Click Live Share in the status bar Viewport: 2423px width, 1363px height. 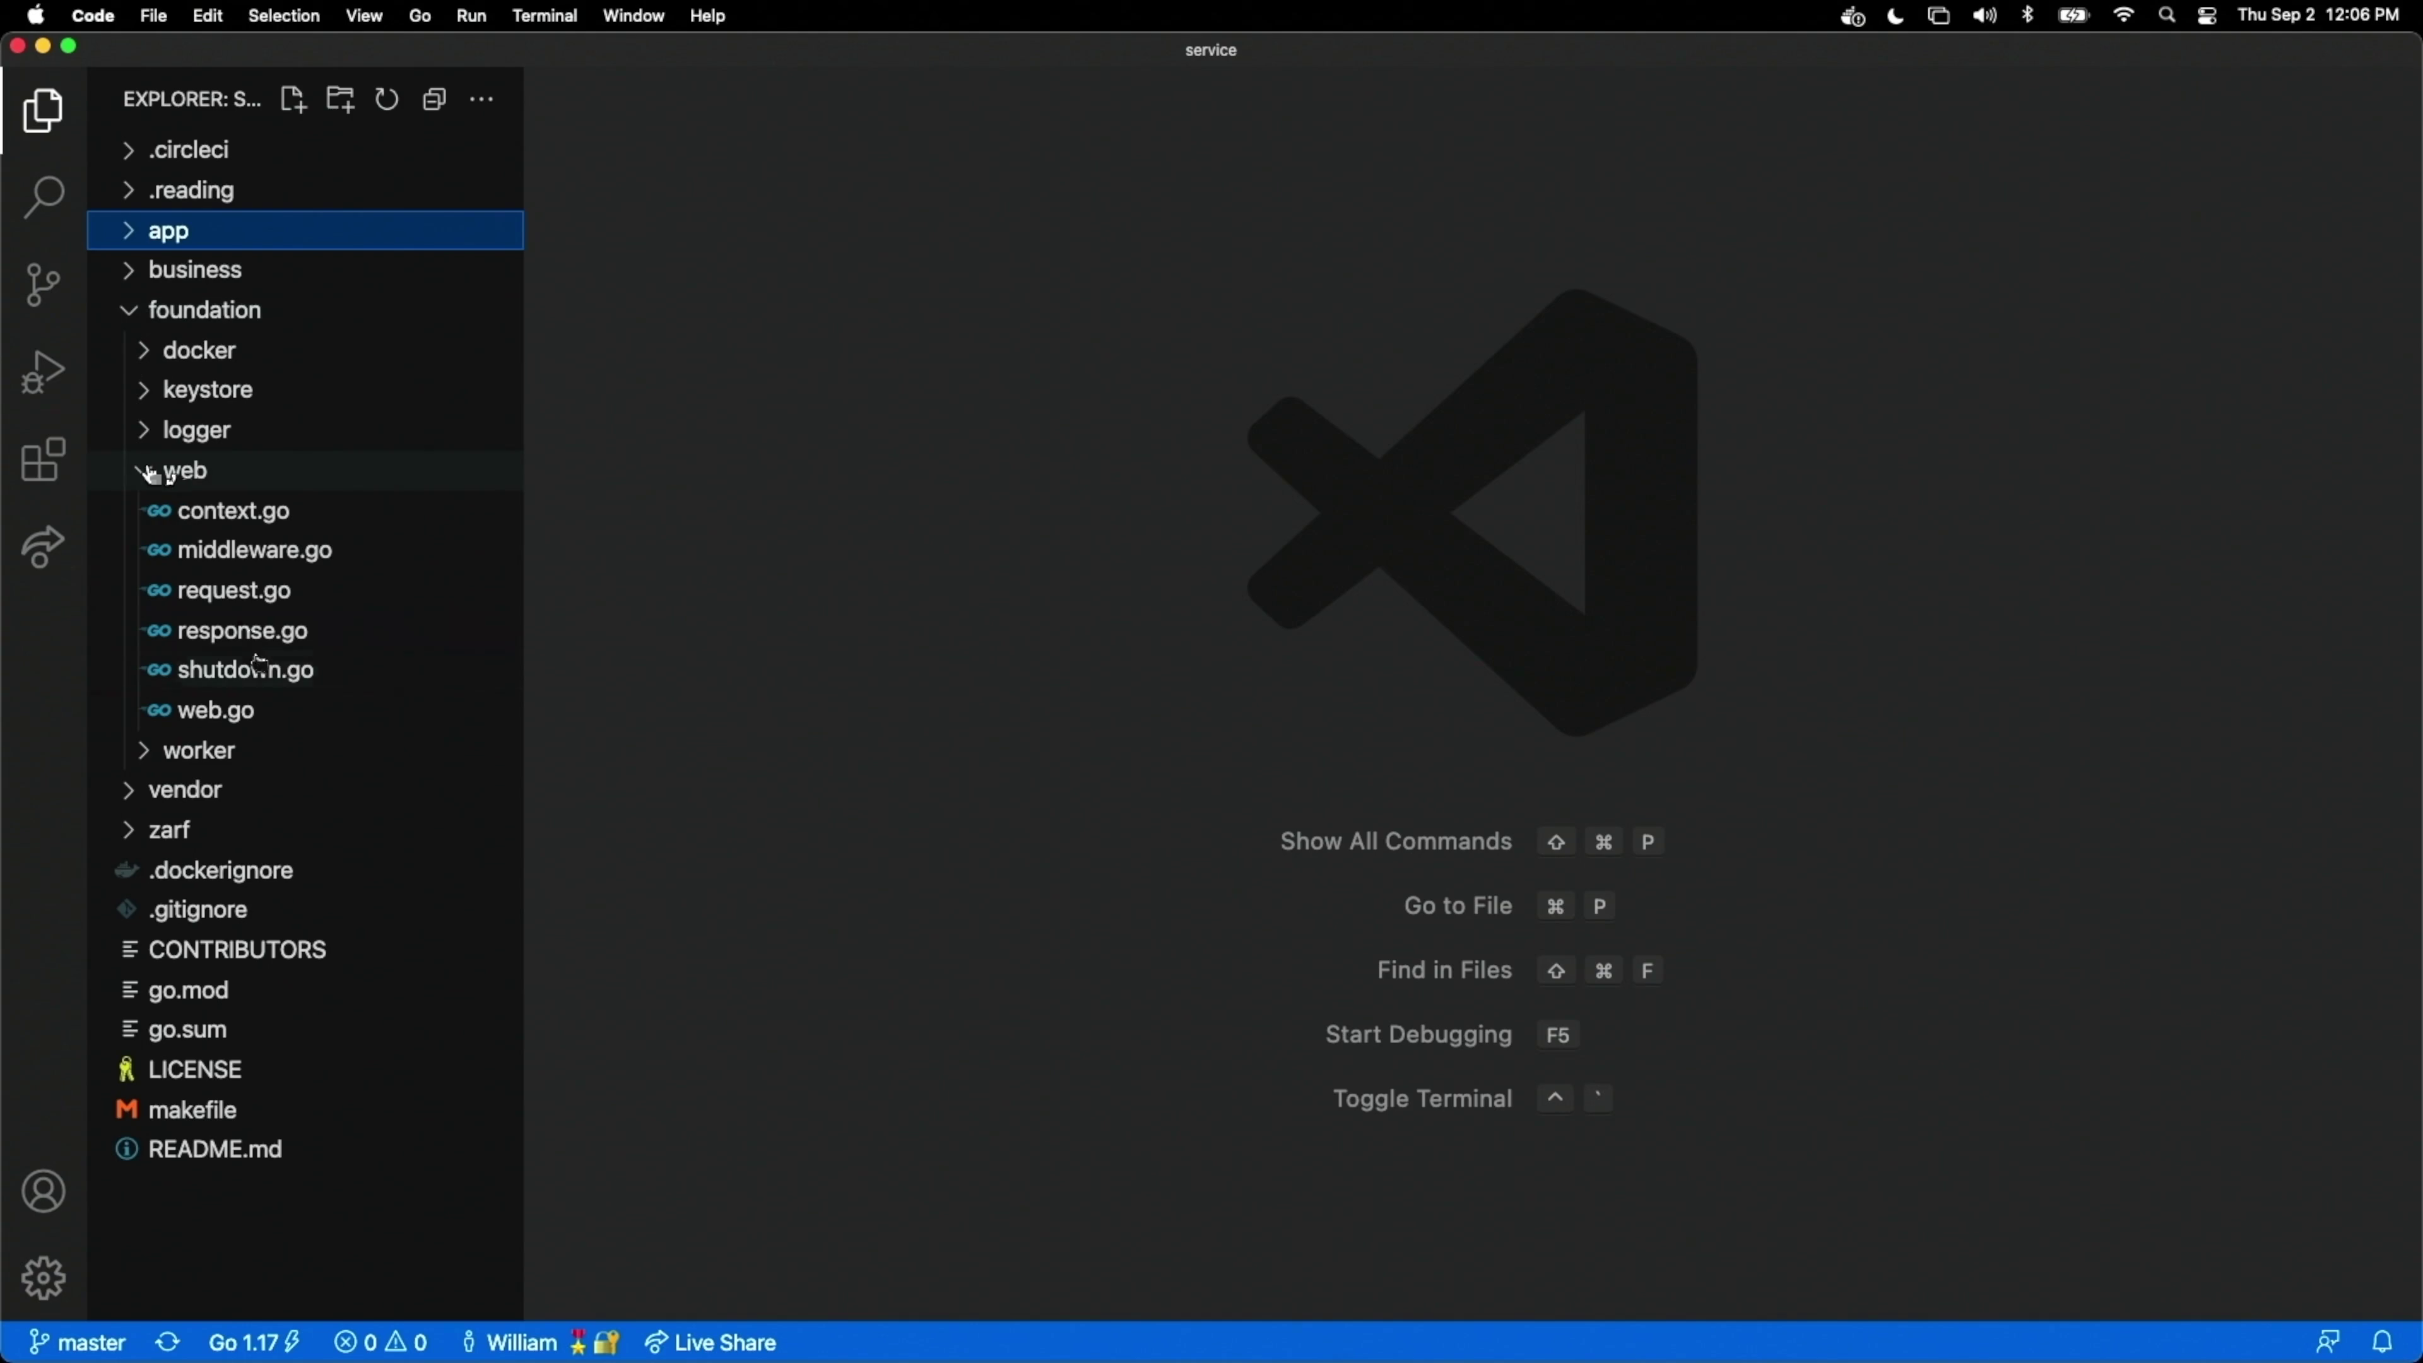(x=711, y=1342)
